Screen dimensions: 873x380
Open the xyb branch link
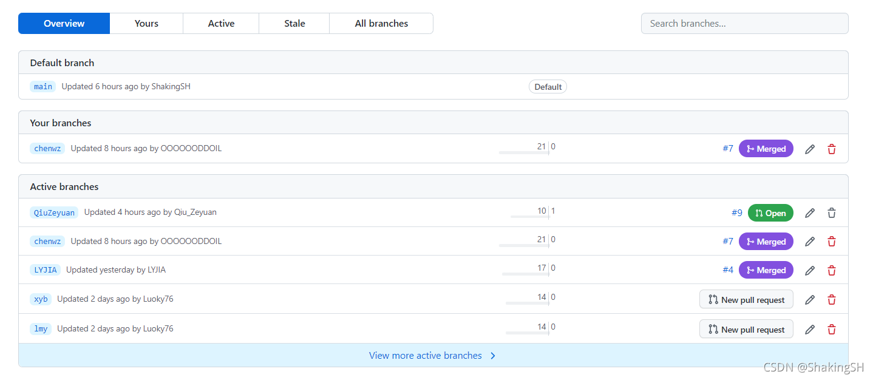[x=41, y=299]
